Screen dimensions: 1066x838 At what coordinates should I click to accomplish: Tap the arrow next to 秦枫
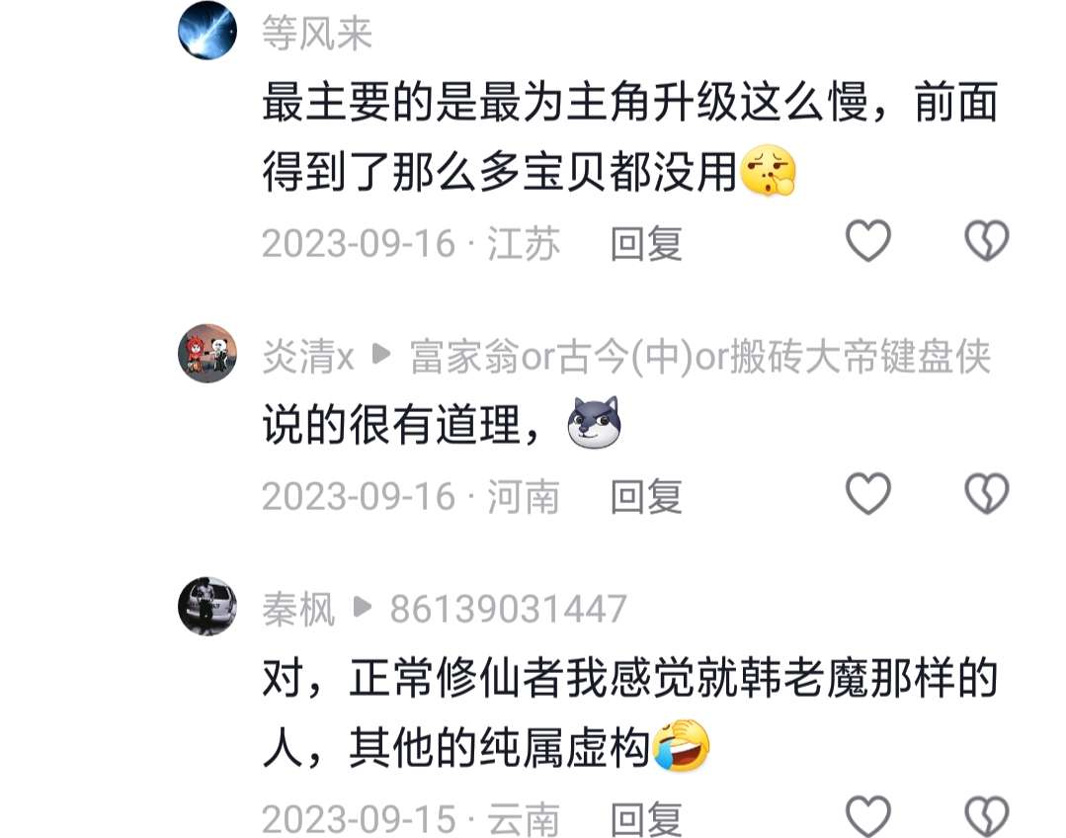pyautogui.click(x=363, y=607)
